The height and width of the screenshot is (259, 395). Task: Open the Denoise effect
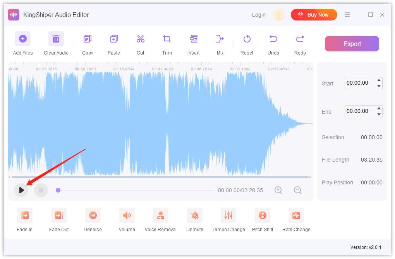93,215
